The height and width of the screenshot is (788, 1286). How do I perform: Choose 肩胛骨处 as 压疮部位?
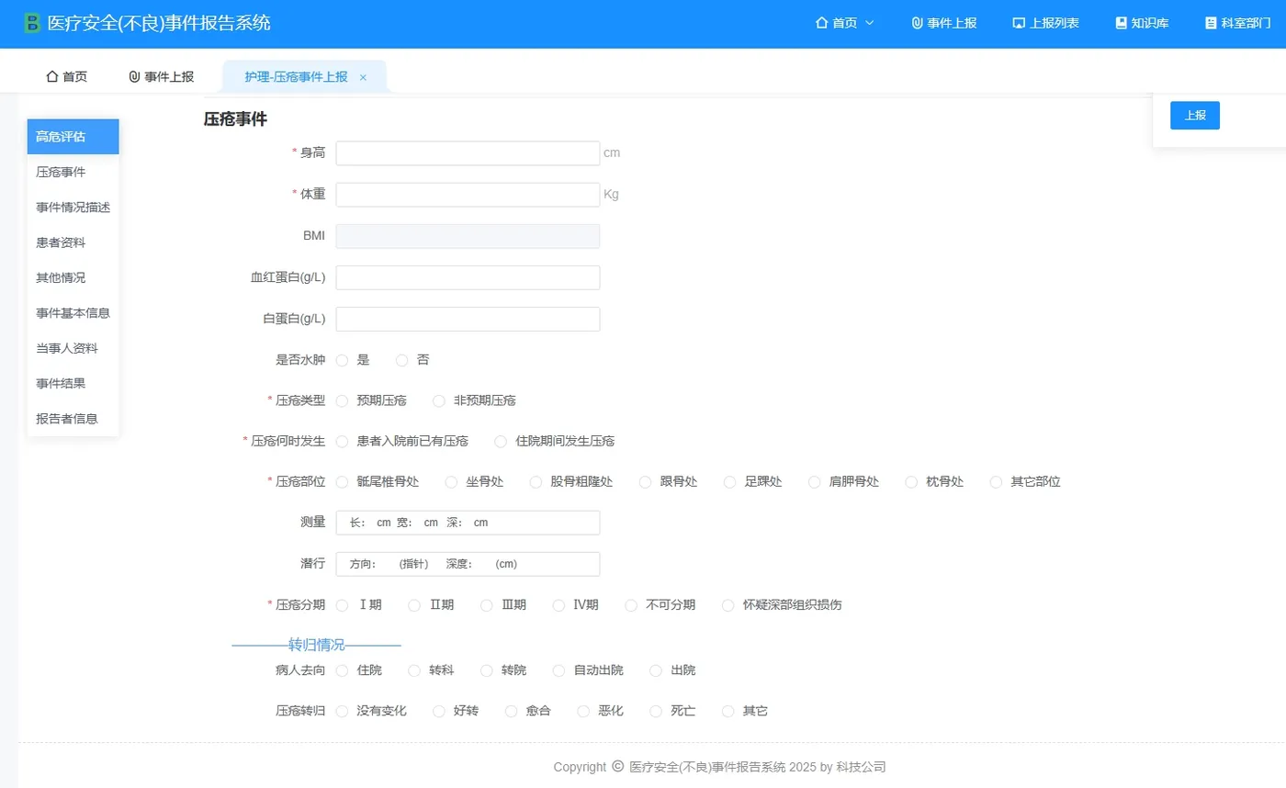[814, 482]
